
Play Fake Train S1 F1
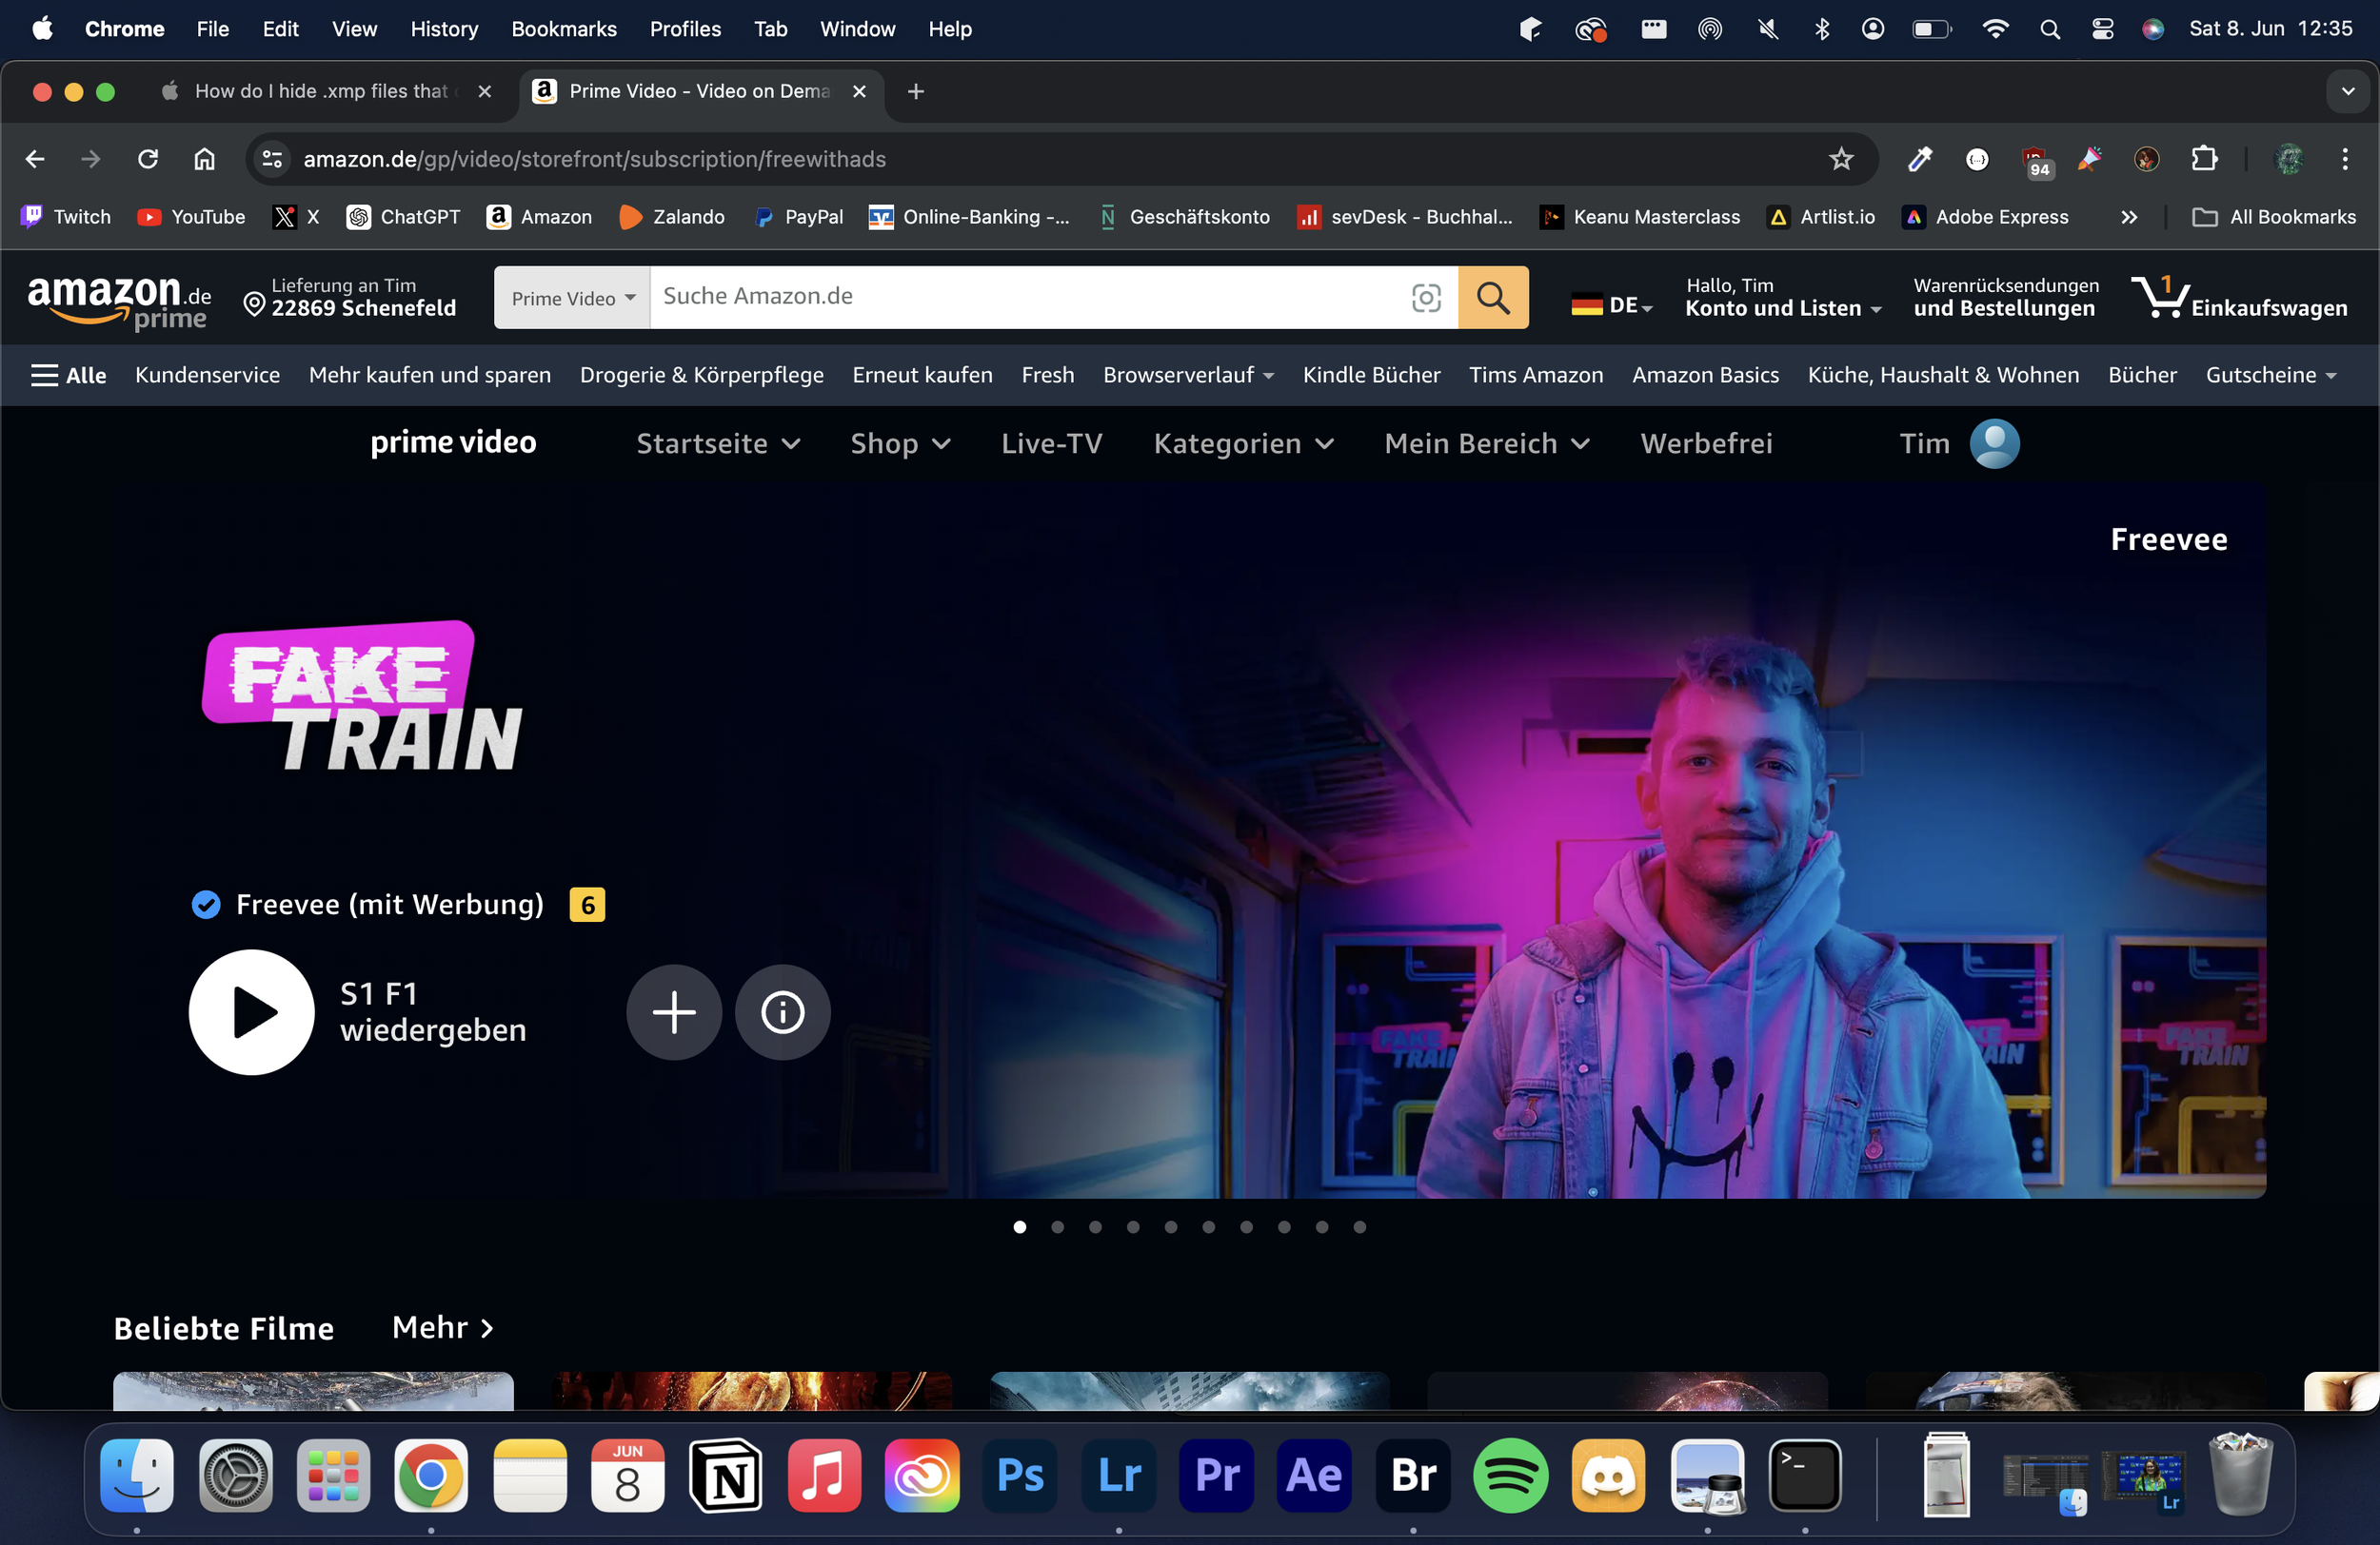251,1011
